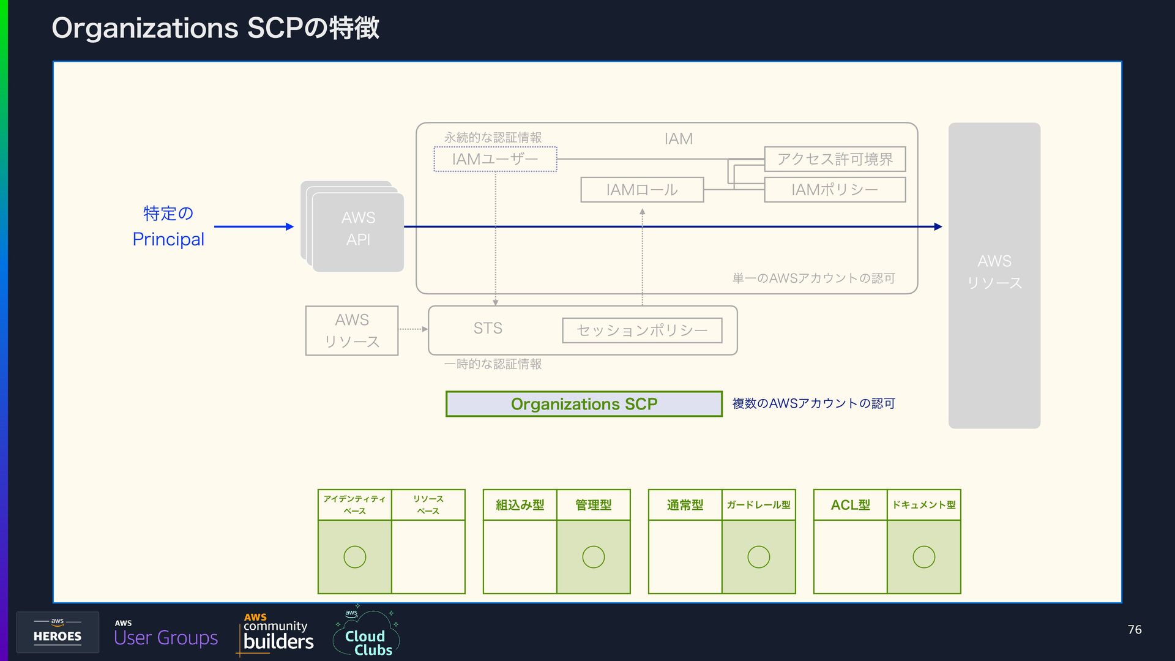Click the セッションポリシー box

642,330
